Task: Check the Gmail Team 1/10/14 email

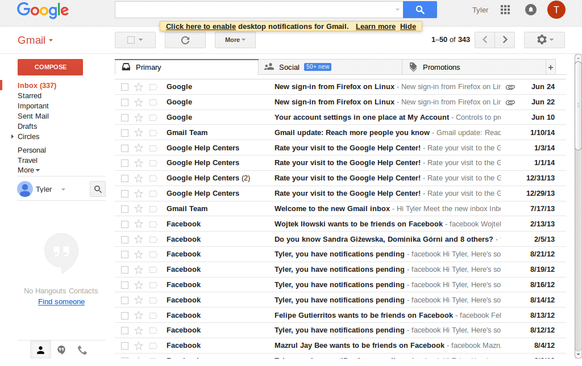Action: (124, 133)
